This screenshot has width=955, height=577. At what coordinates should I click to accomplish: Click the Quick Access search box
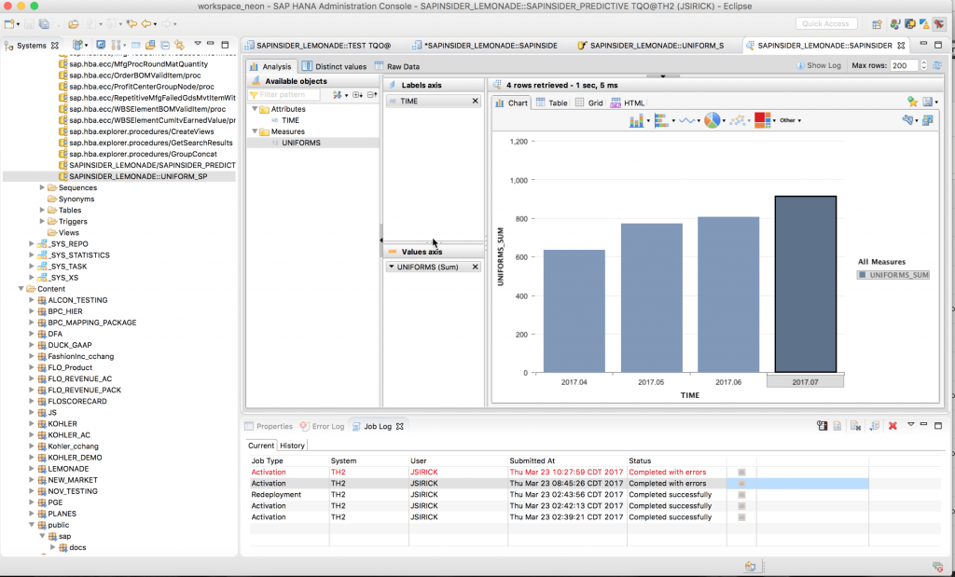tap(826, 23)
